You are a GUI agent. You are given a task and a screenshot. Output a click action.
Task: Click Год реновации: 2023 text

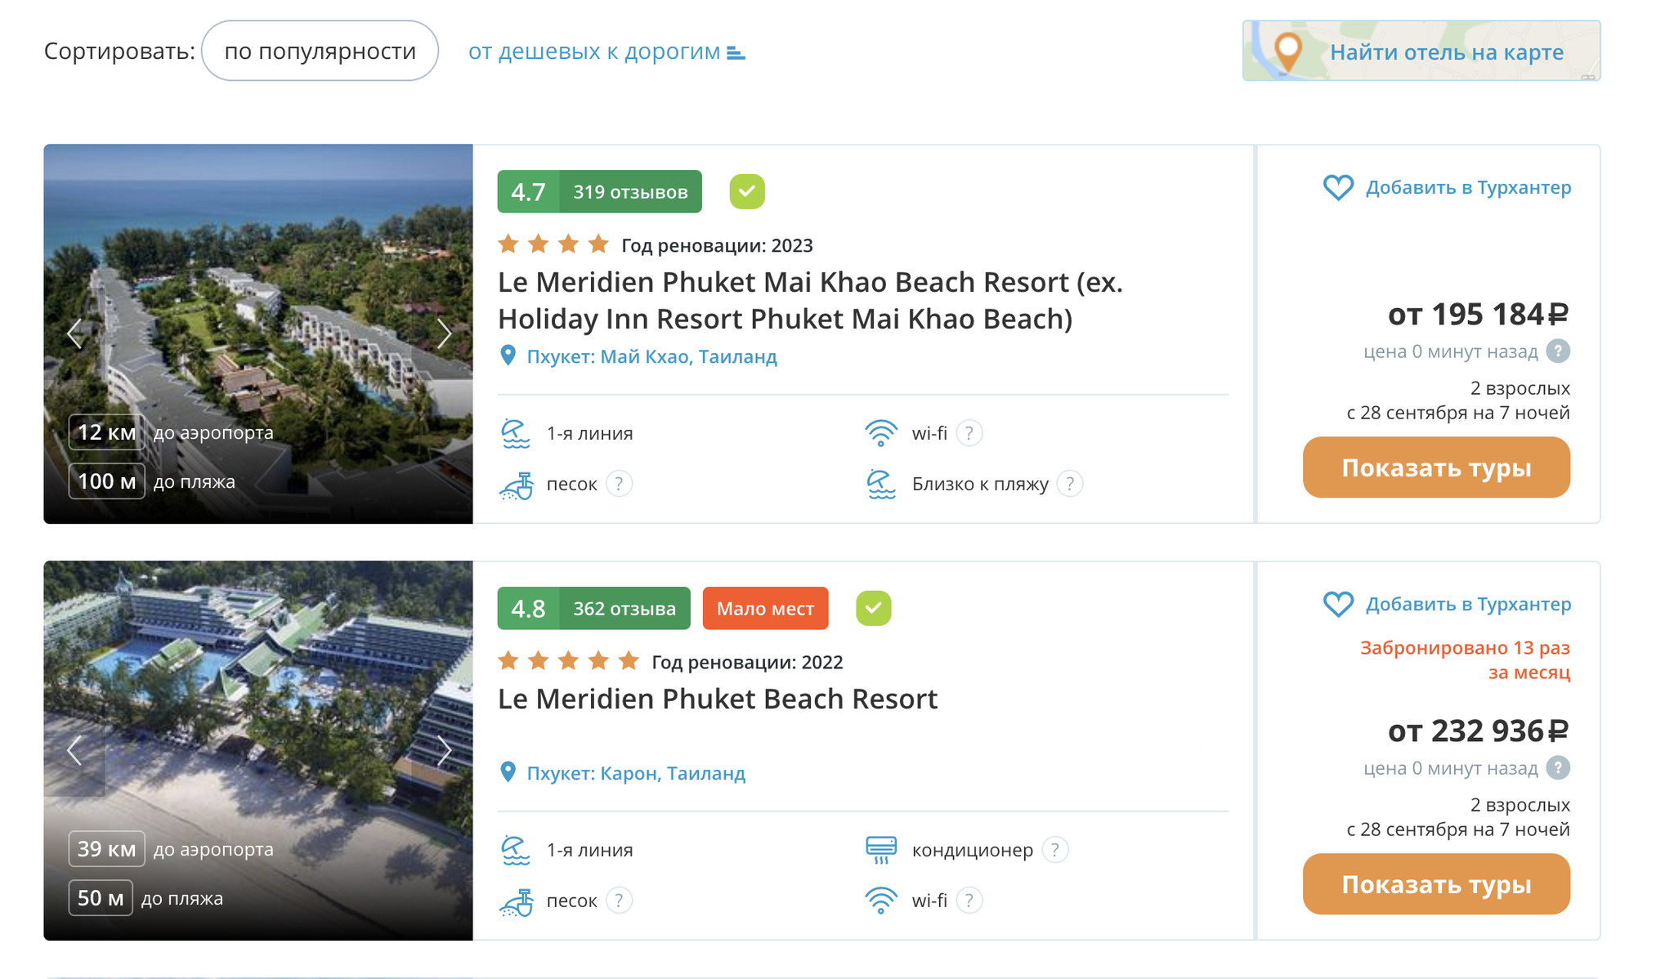[x=717, y=245]
